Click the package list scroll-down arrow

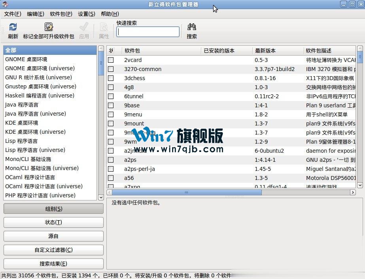pyautogui.click(x=360, y=185)
